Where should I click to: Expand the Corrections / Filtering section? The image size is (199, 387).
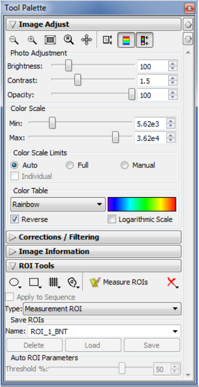pyautogui.click(x=93, y=237)
